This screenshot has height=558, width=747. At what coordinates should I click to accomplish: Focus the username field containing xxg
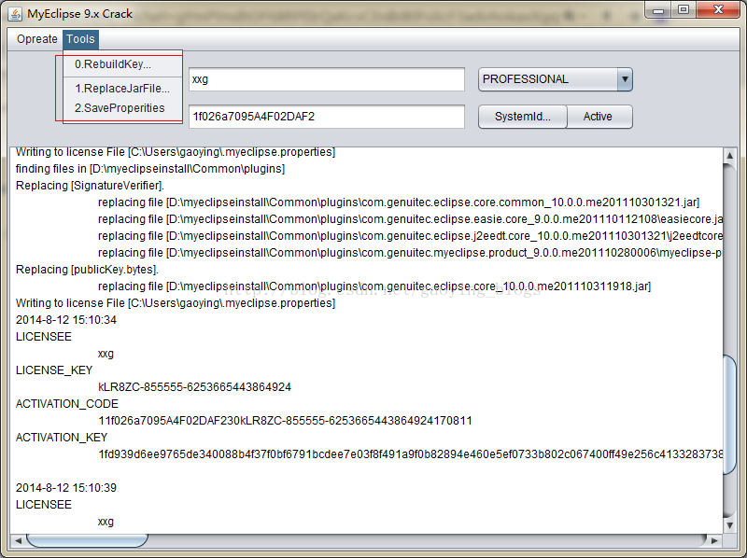326,79
